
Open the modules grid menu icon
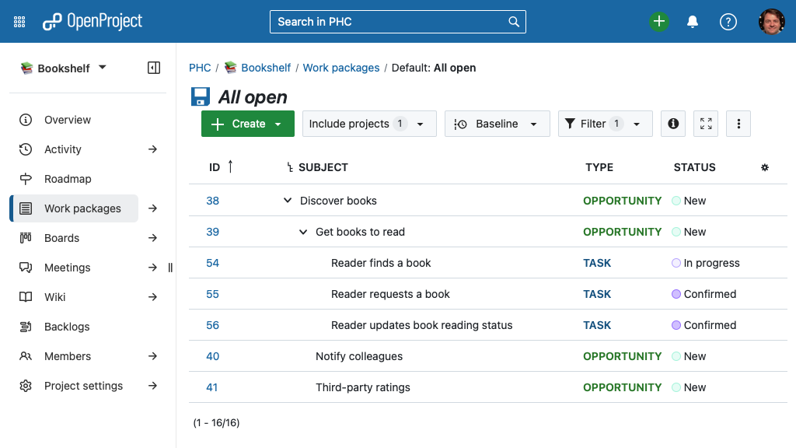tap(19, 22)
